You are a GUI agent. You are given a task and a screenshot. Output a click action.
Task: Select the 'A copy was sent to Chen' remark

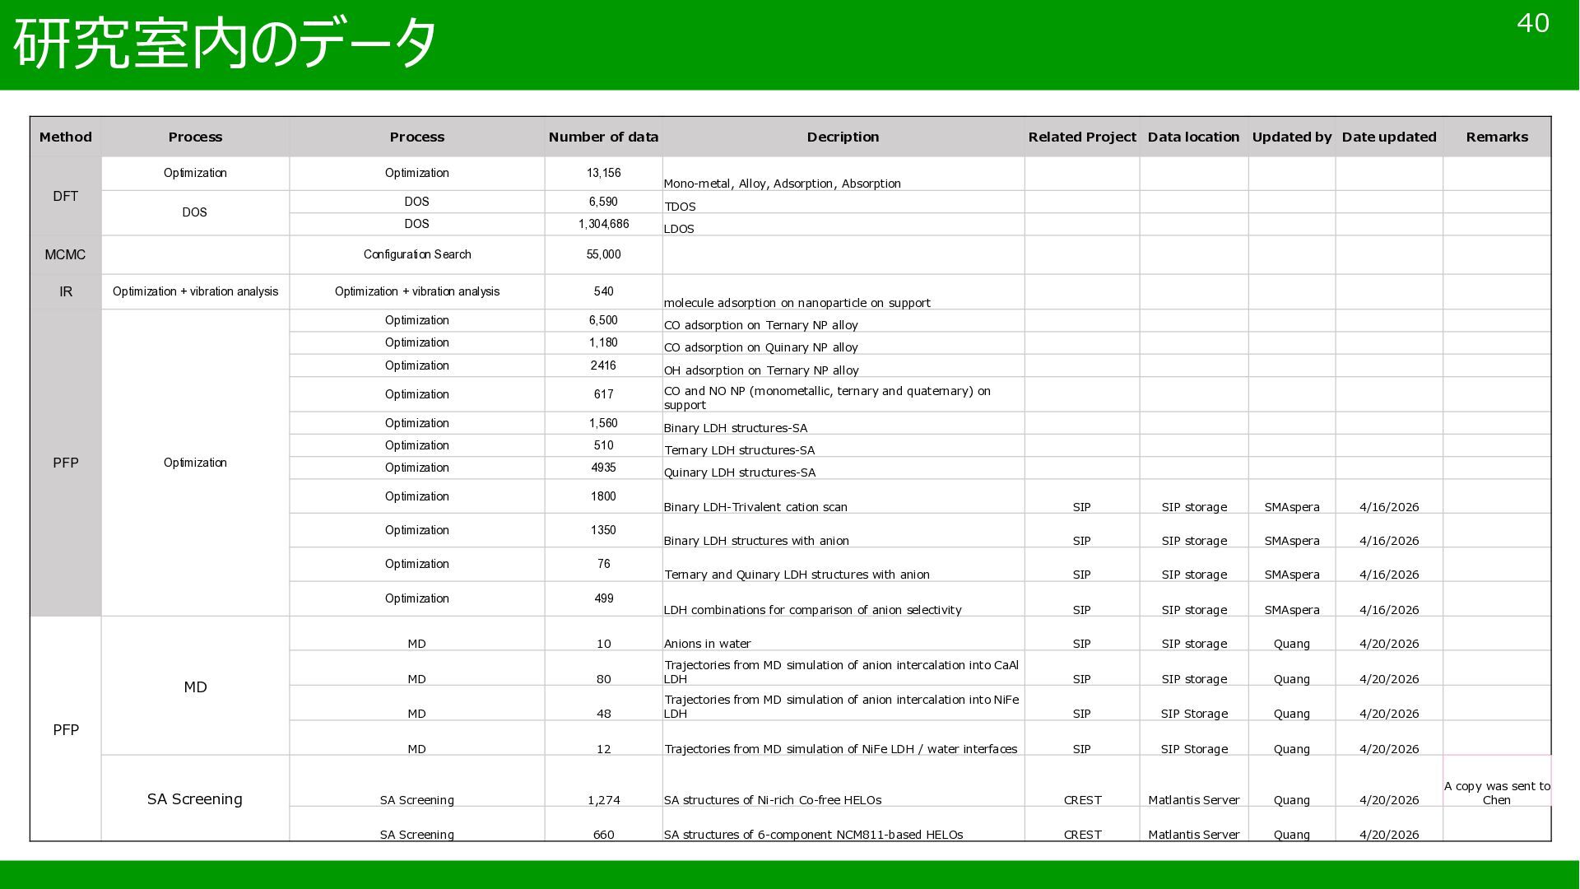(x=1496, y=793)
